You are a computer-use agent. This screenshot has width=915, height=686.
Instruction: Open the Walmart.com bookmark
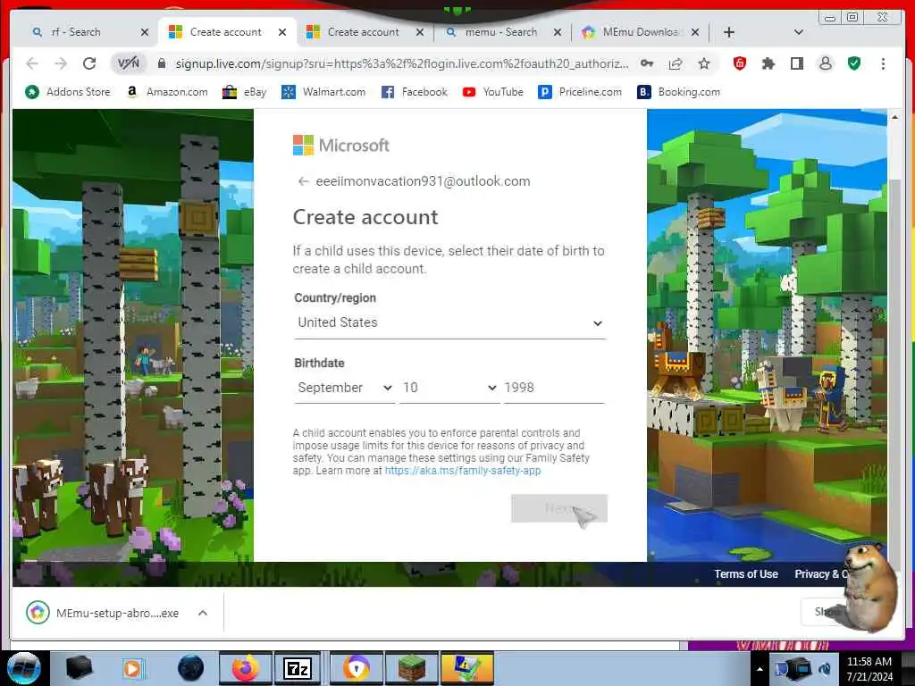[x=323, y=92]
